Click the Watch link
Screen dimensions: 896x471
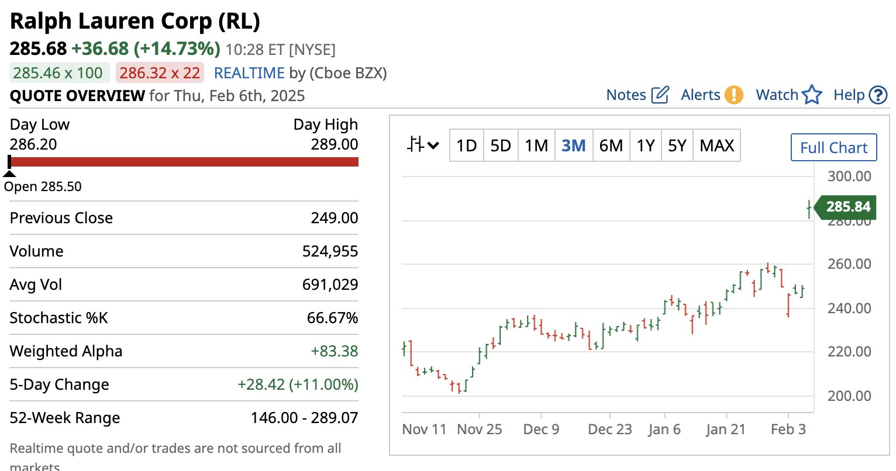click(777, 95)
